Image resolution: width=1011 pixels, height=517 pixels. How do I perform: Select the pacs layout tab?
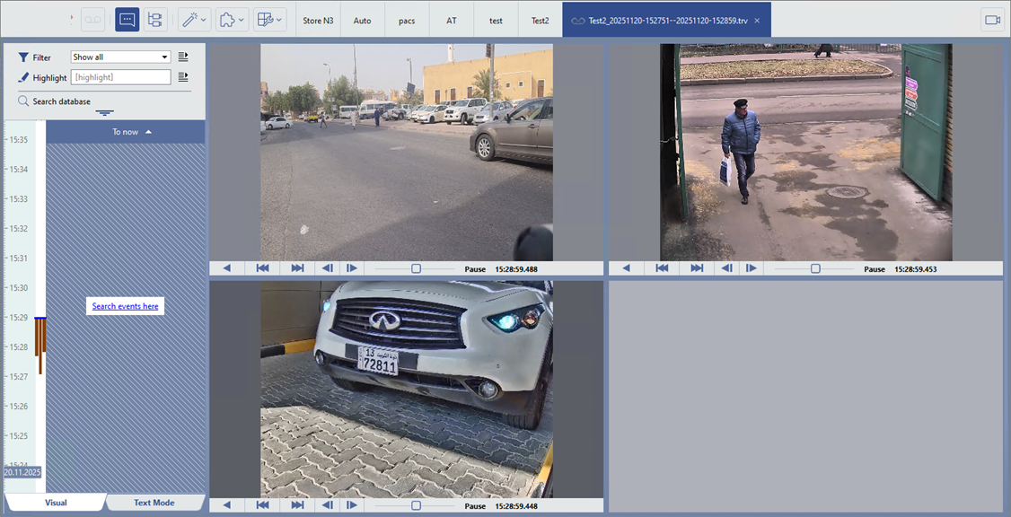click(x=407, y=20)
